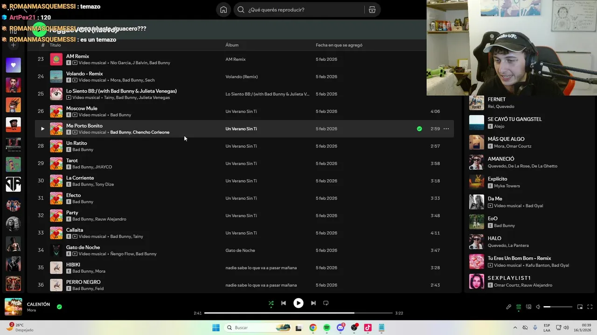Adjust the Spotify volume slider
The image size is (597, 335).
(558, 307)
